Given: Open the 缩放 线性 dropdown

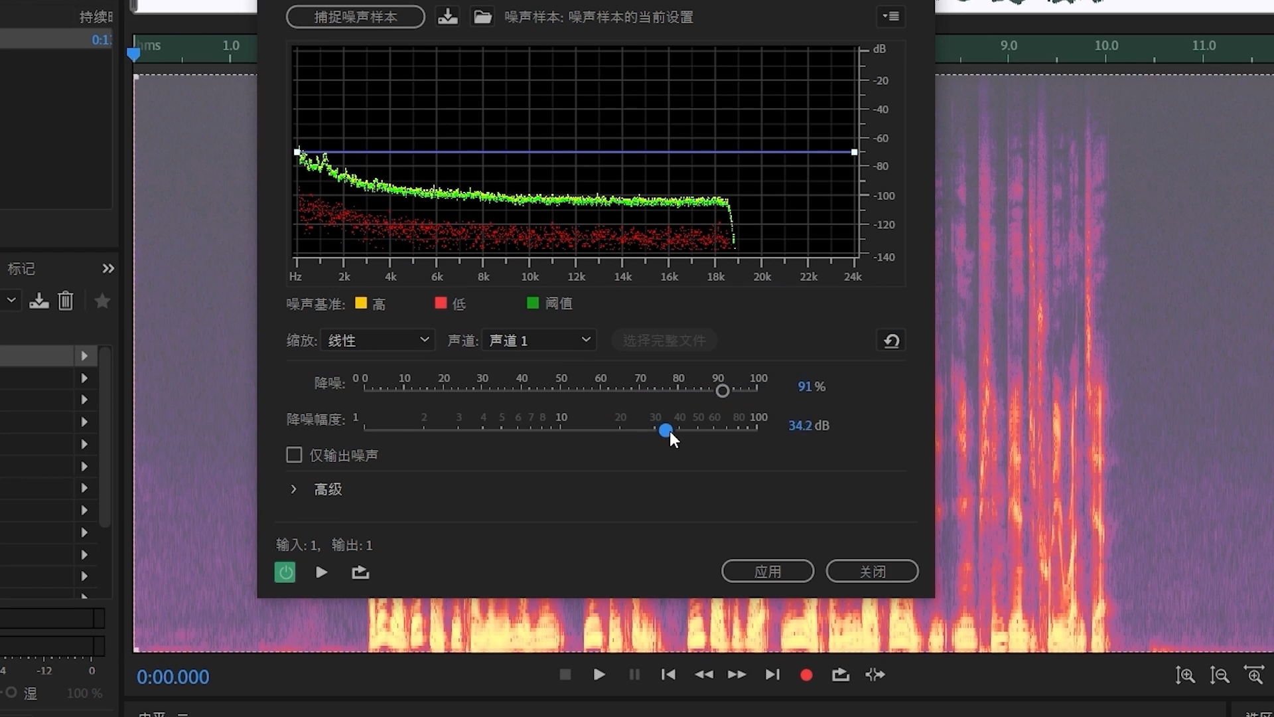Looking at the screenshot, I should (x=378, y=341).
